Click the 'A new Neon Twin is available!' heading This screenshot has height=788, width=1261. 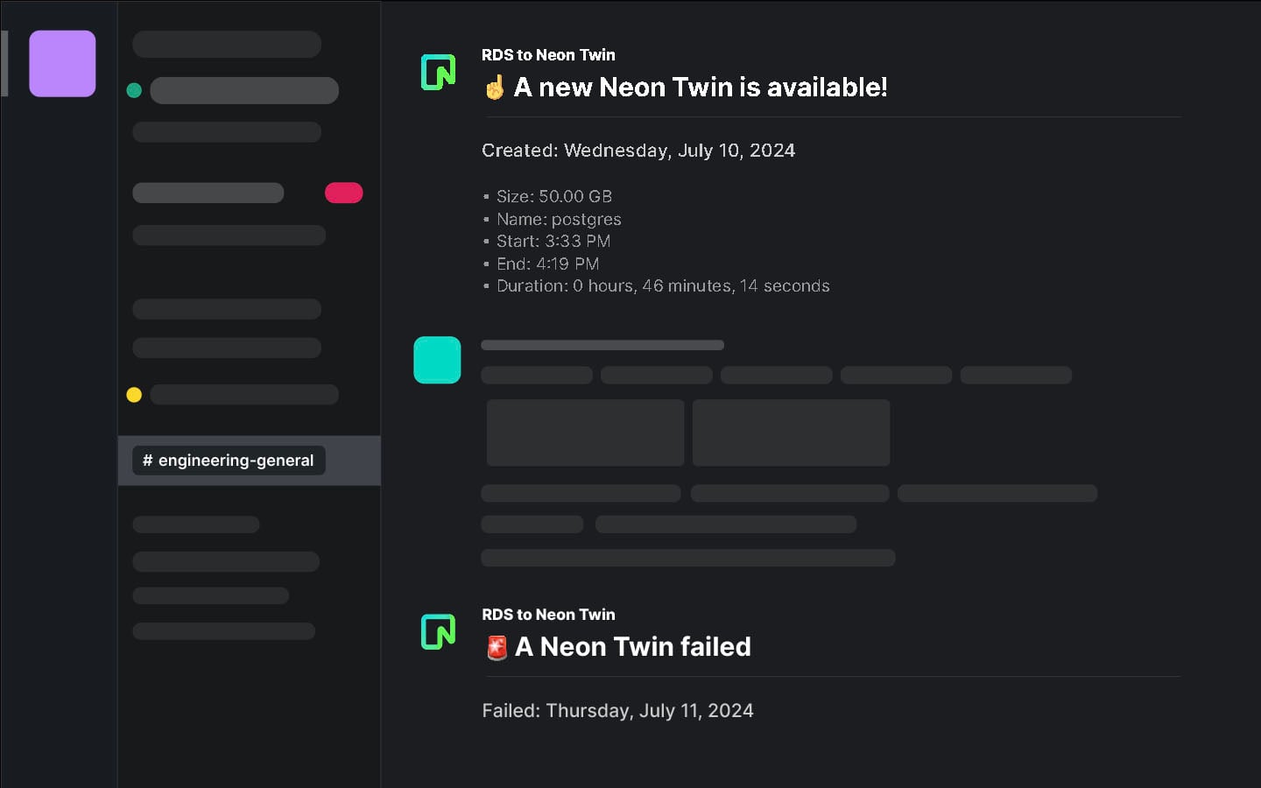click(x=701, y=88)
